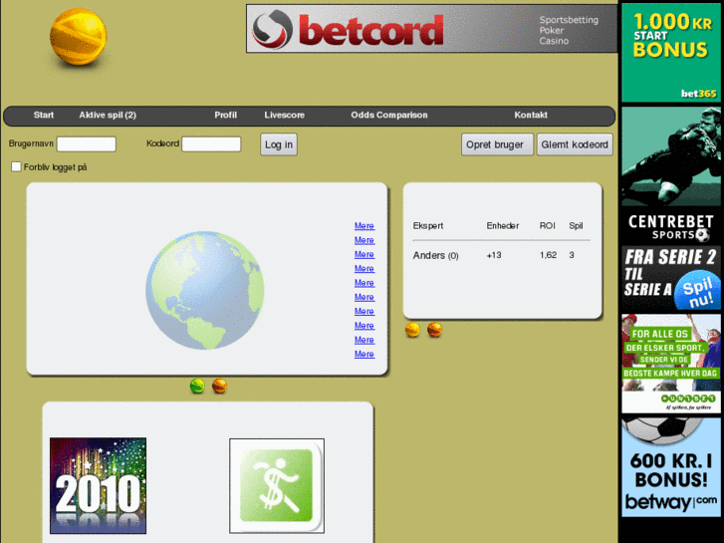The image size is (724, 543).
Task: Open the Centrebet Sports ad
Action: [x=671, y=208]
